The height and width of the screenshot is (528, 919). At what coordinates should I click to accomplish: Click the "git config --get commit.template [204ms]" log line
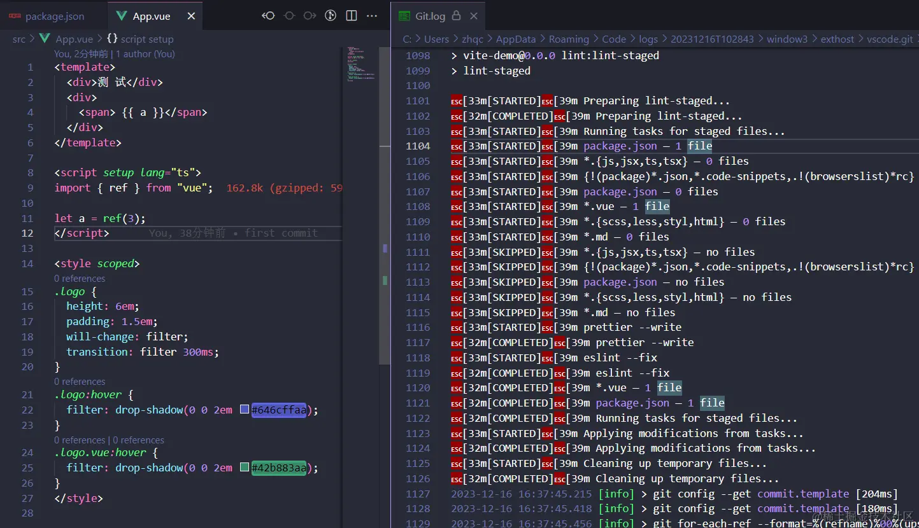pos(674,494)
